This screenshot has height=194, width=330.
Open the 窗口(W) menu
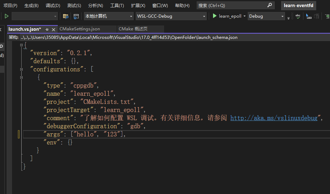[x=160, y=5]
